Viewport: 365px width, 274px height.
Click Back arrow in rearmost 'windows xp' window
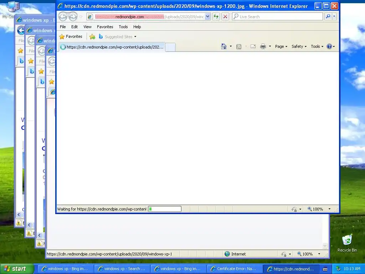21,30
